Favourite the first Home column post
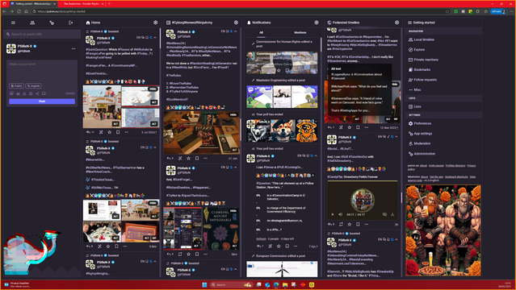The width and height of the screenshot is (516, 290). pos(109,132)
